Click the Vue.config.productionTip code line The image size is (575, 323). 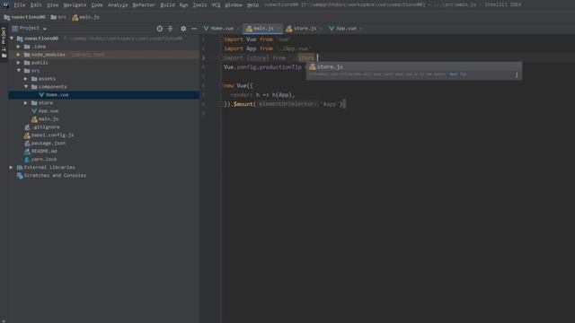pyautogui.click(x=262, y=67)
